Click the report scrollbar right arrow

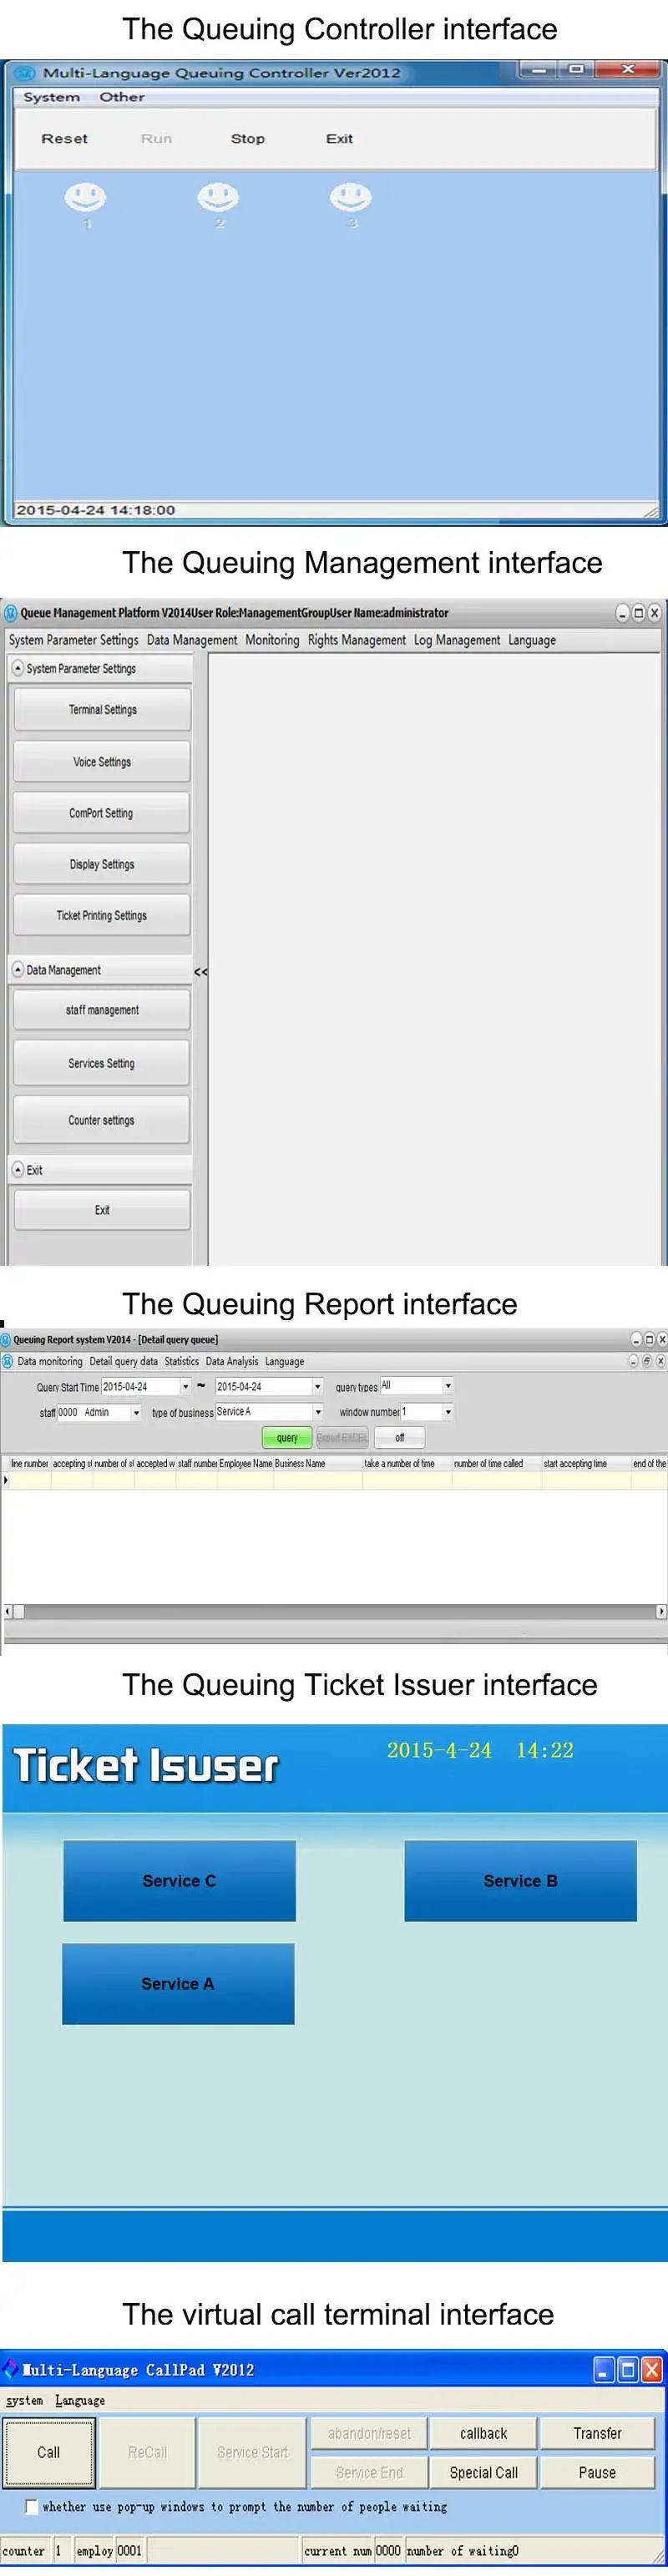[661, 1611]
